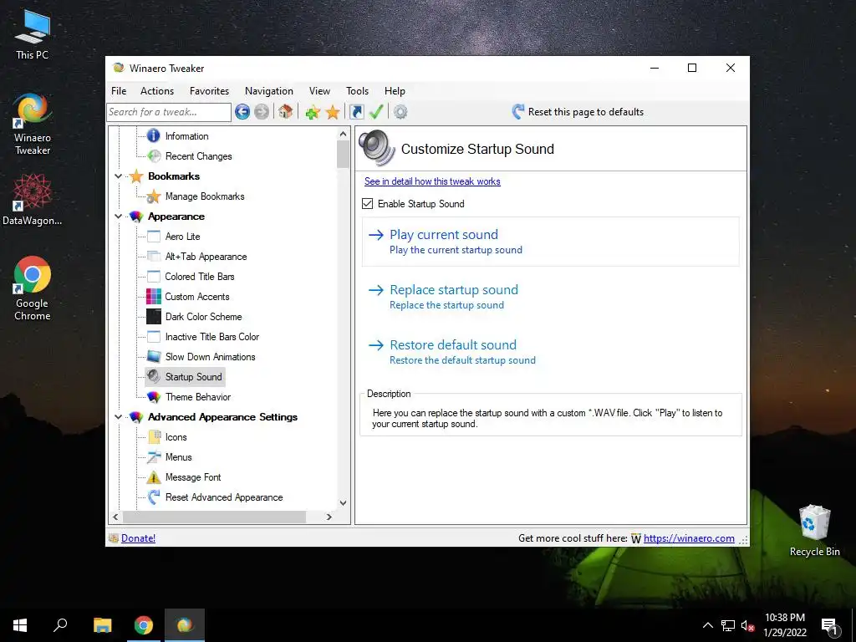Click the greyed Forward navigation arrow
Viewport: 856px width, 642px height.
click(x=262, y=112)
